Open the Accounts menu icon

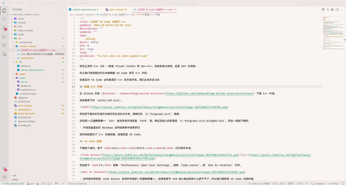tap(4, 168)
